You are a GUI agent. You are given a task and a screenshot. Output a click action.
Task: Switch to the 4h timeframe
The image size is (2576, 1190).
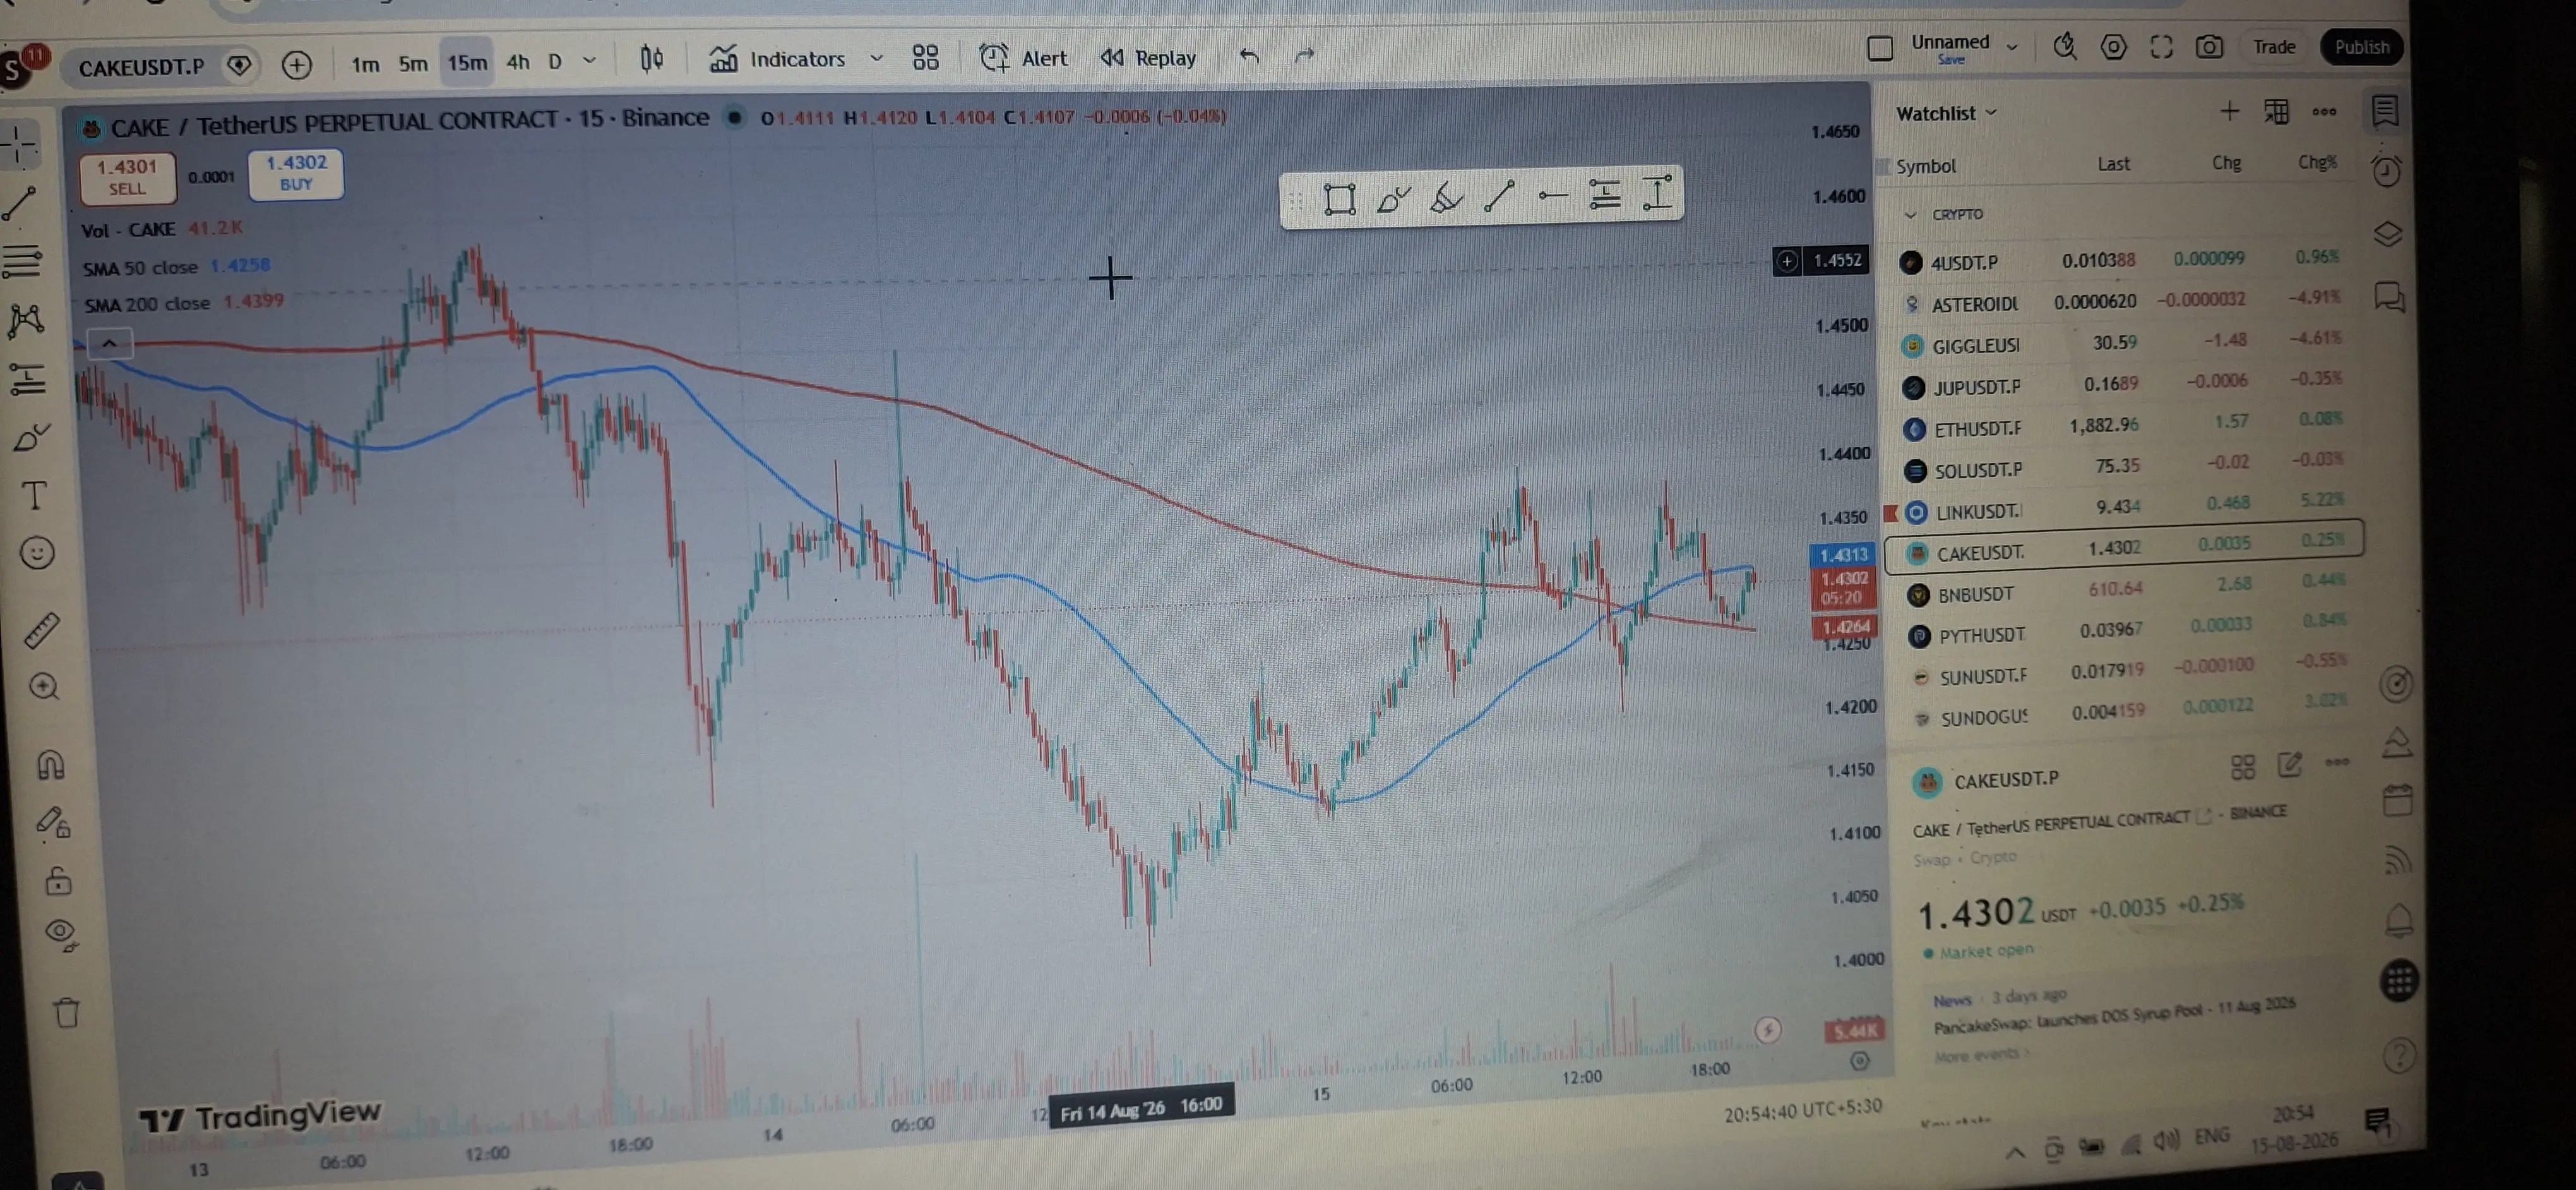518,61
